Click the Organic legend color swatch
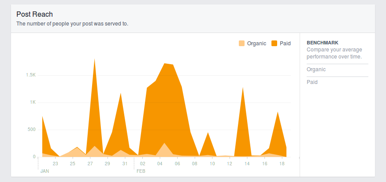 241,43
